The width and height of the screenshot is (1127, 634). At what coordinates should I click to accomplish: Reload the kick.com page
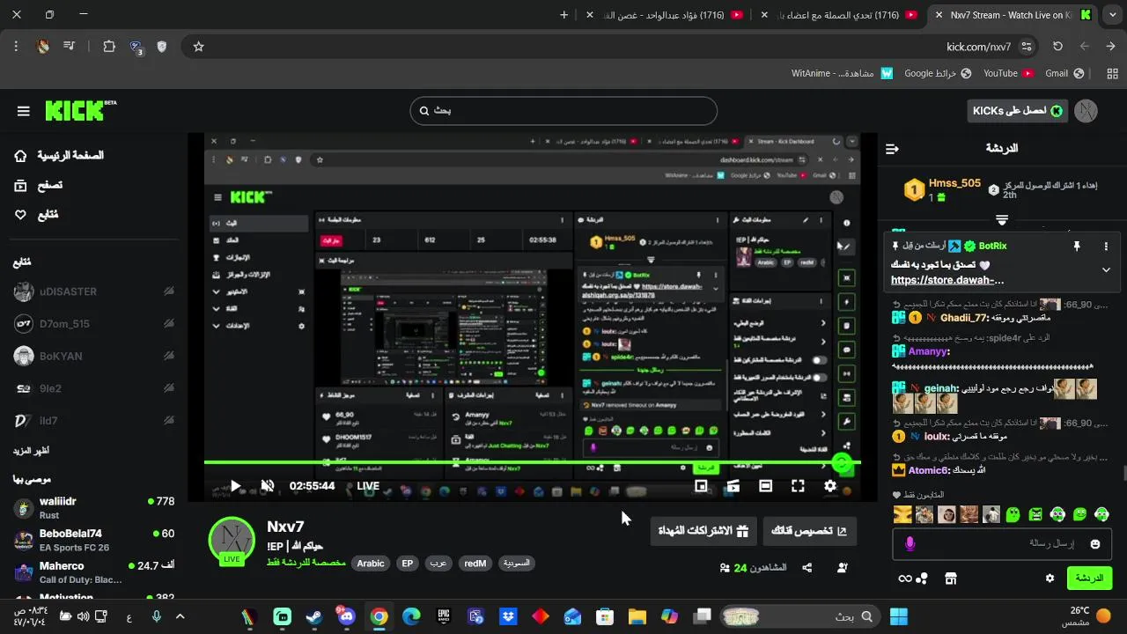(x=1058, y=47)
